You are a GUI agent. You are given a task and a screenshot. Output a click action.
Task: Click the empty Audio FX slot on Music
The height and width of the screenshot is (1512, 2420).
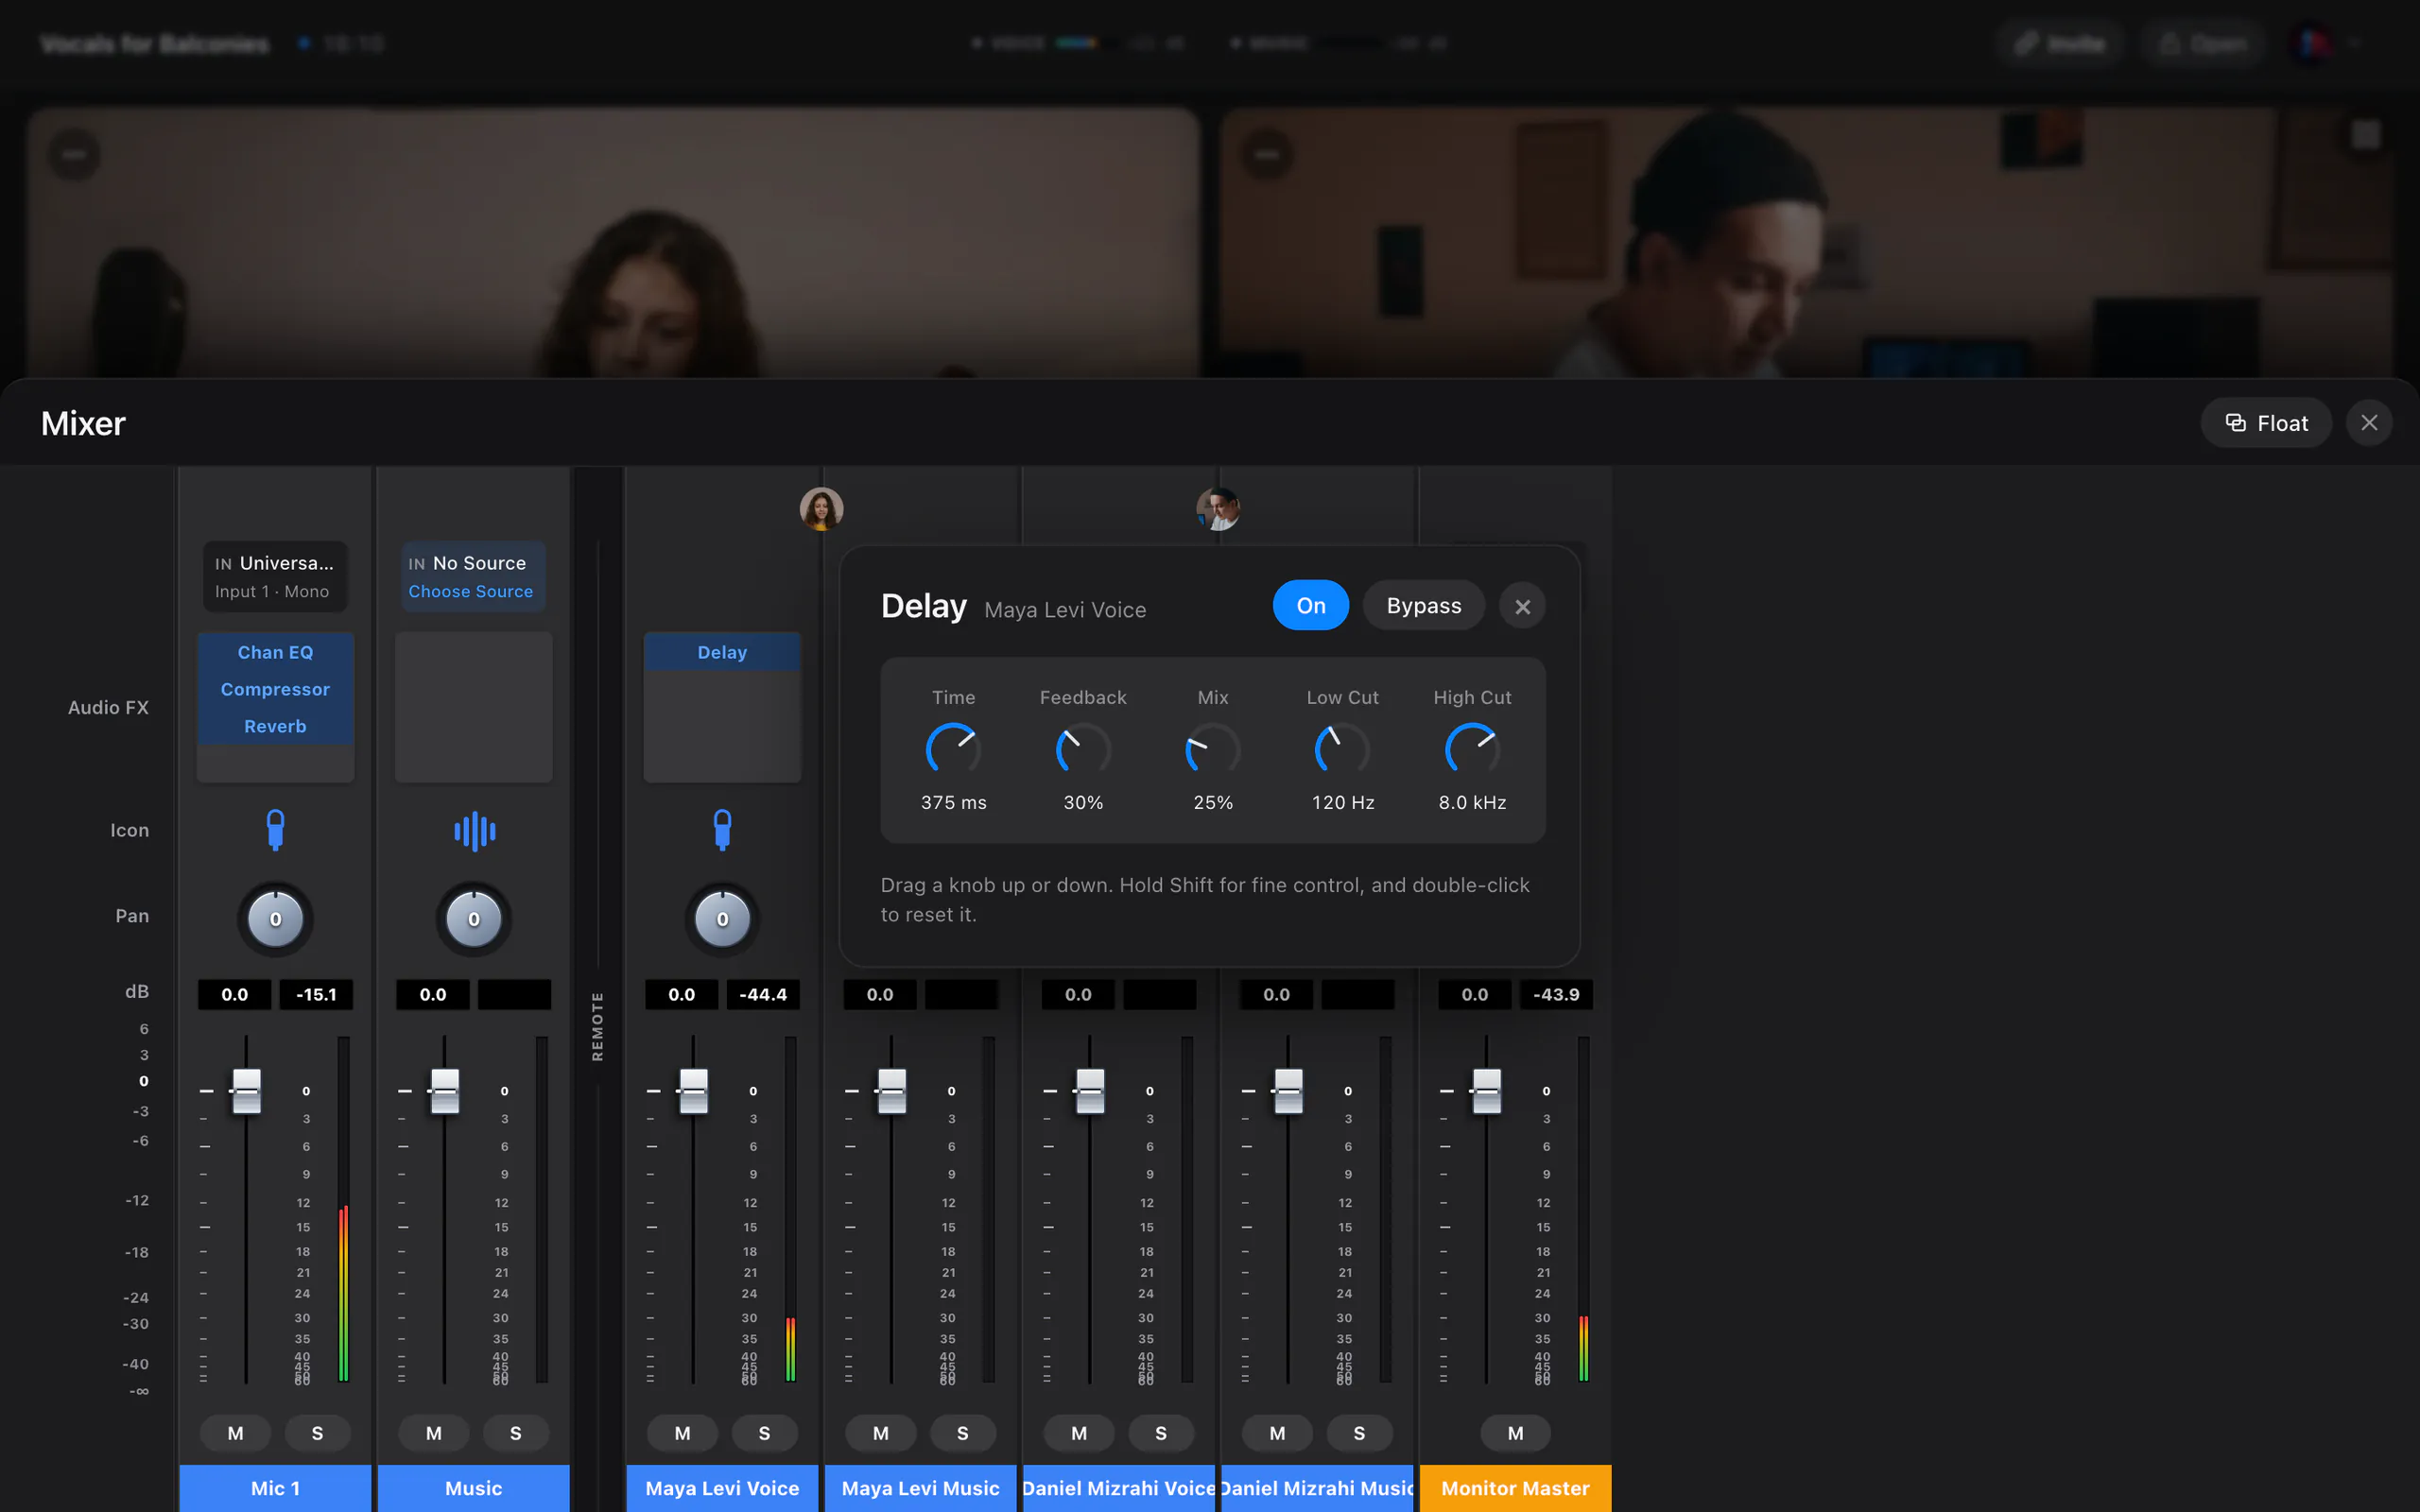tap(474, 707)
